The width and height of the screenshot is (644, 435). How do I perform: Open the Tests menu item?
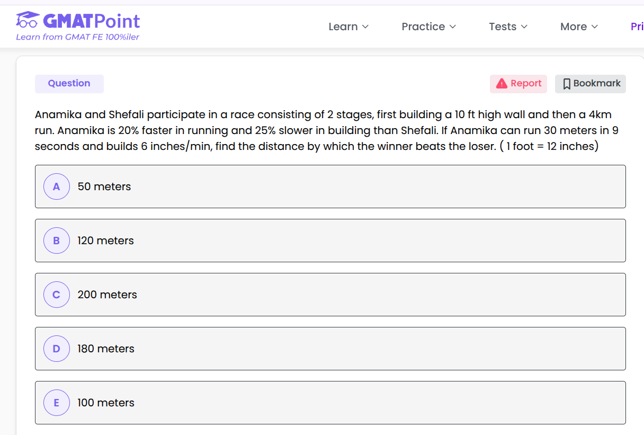click(502, 26)
